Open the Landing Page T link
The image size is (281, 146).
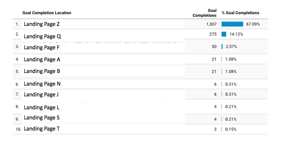[x=42, y=129]
